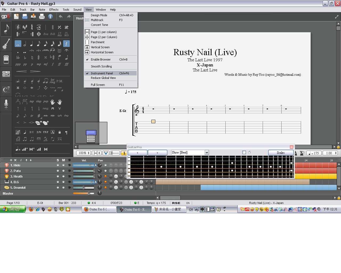This screenshot has width=341, height=273.
Task: Solo the 1. Hide track
Action: tap(58, 165)
